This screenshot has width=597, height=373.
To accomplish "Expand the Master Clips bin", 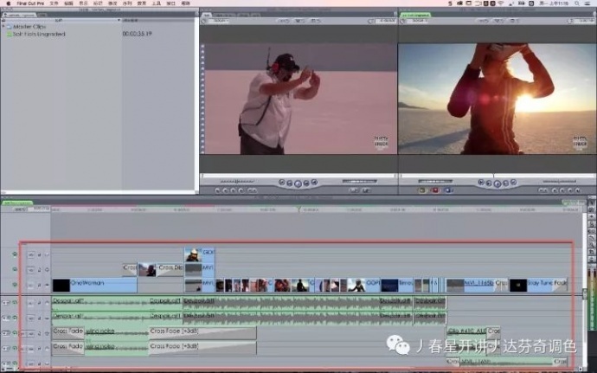I will (x=4, y=27).
